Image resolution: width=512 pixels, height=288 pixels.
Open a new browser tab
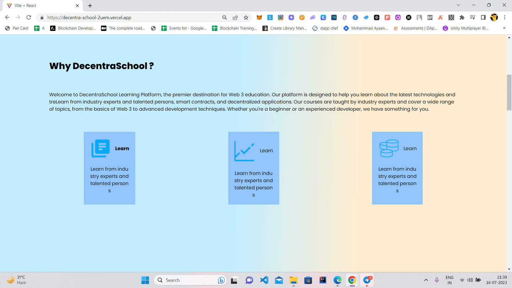point(90,6)
